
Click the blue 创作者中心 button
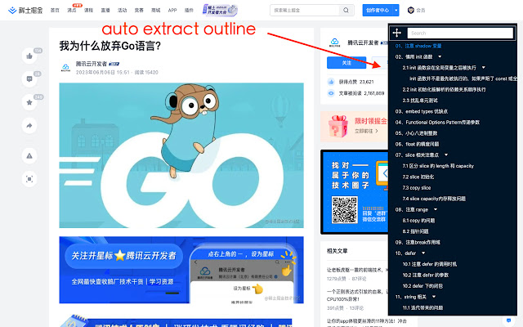coord(378,11)
